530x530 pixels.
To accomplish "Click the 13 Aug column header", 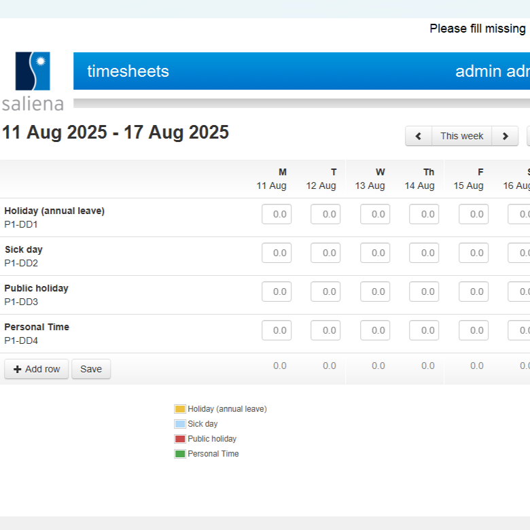I will tap(370, 179).
